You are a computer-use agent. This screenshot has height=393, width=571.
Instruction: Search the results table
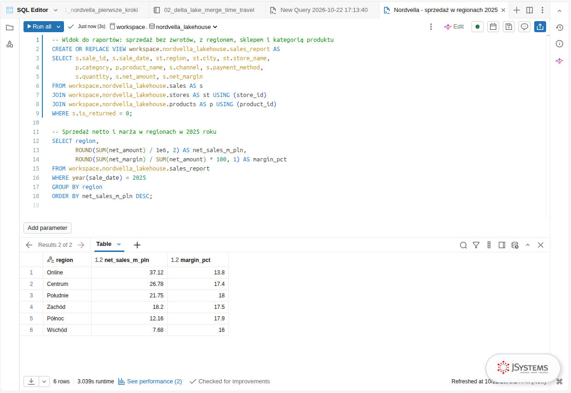[463, 245]
